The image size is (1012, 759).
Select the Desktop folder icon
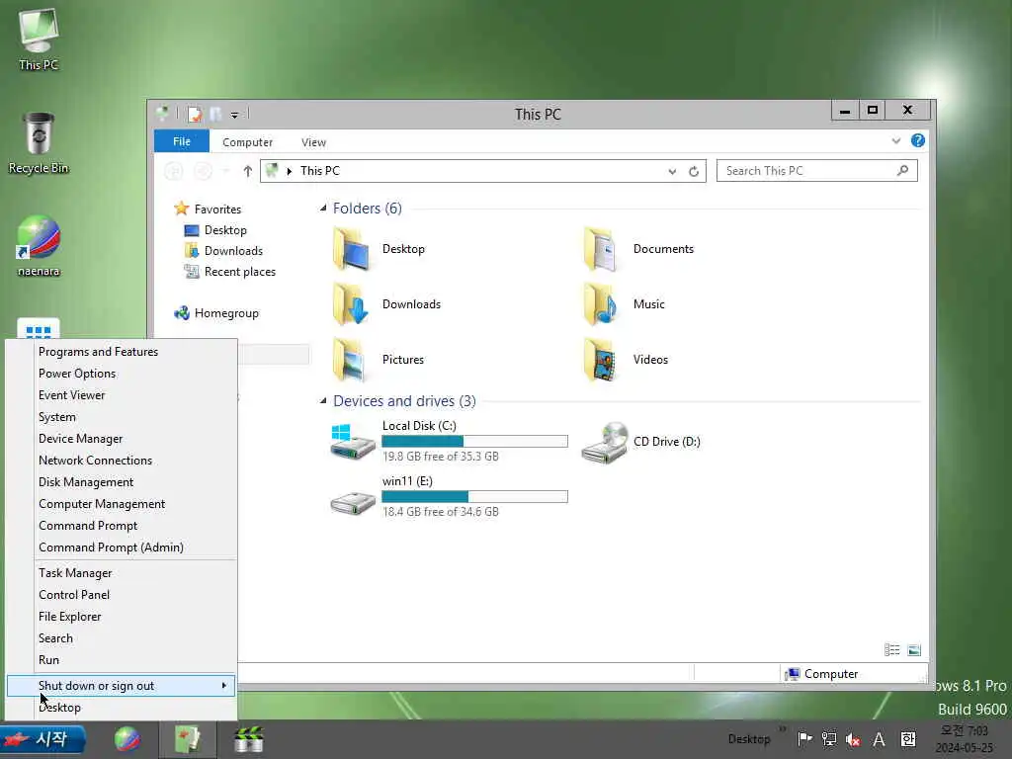coord(351,249)
